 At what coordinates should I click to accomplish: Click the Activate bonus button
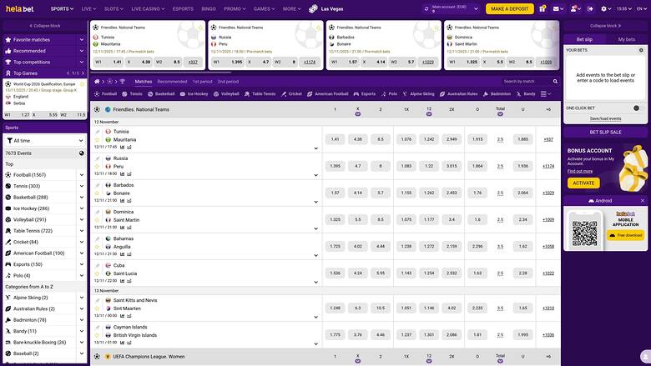[x=583, y=183]
